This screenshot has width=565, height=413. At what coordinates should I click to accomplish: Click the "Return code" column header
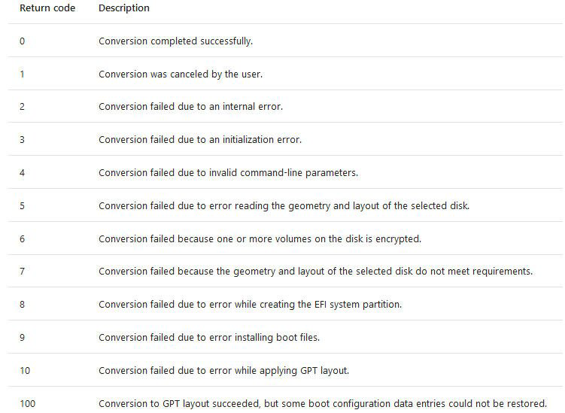click(x=47, y=8)
